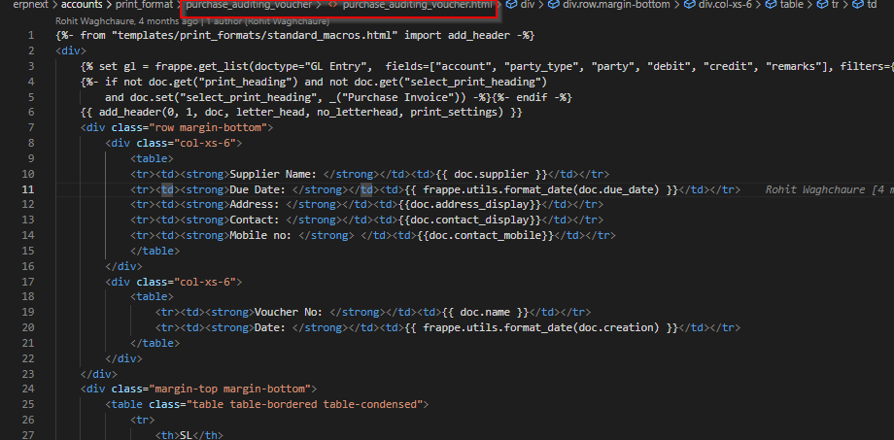Click the 'add_header' import name on line 1

tap(479, 35)
